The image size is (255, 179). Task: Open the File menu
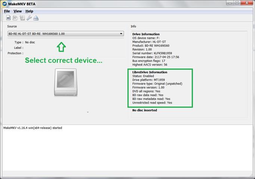click(x=7, y=11)
